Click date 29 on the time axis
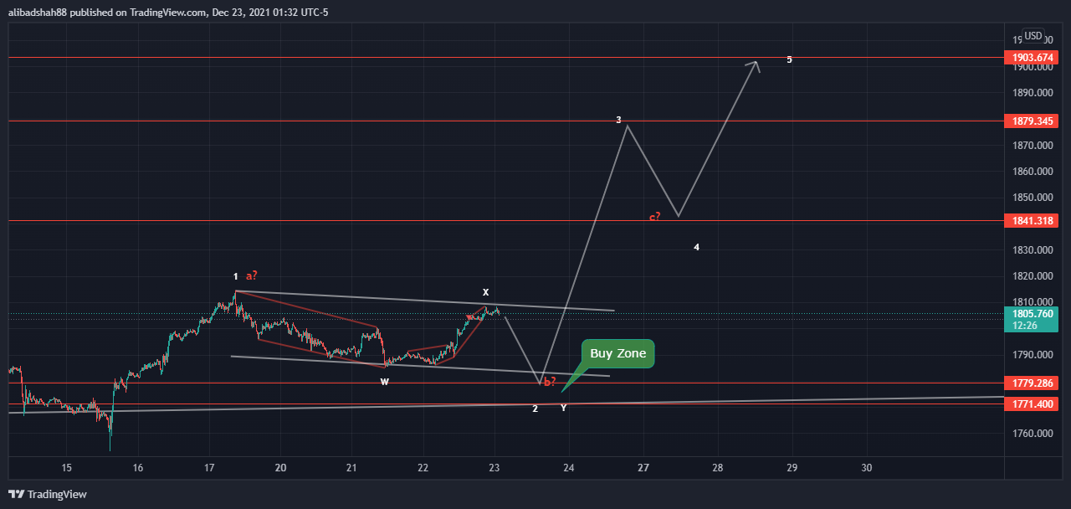Image resolution: width=1071 pixels, height=509 pixels. (x=792, y=467)
